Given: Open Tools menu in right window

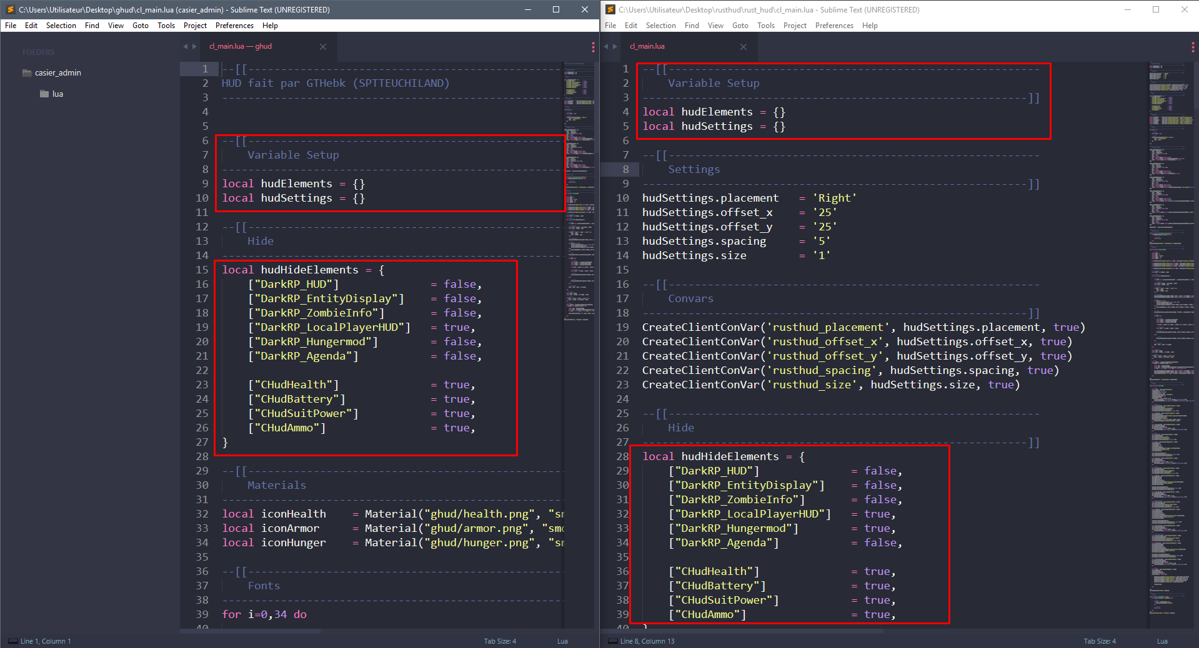Looking at the screenshot, I should [x=766, y=26].
